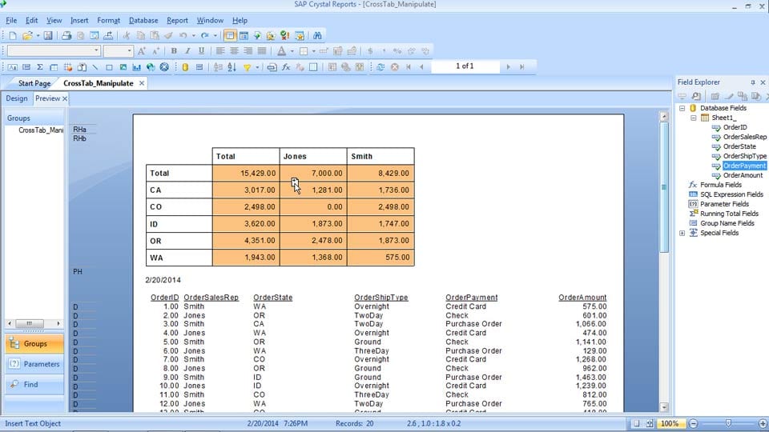
Task: Click the Increase Font Size icon
Action: [x=141, y=51]
